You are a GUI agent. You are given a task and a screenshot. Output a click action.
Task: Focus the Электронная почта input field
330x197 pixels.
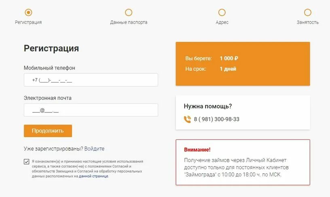(x=91, y=110)
